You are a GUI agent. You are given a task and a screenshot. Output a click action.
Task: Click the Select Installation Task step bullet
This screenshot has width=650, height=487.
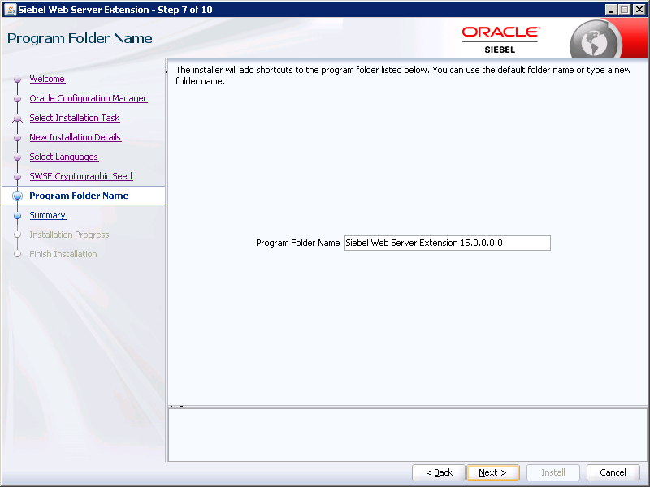17,119
